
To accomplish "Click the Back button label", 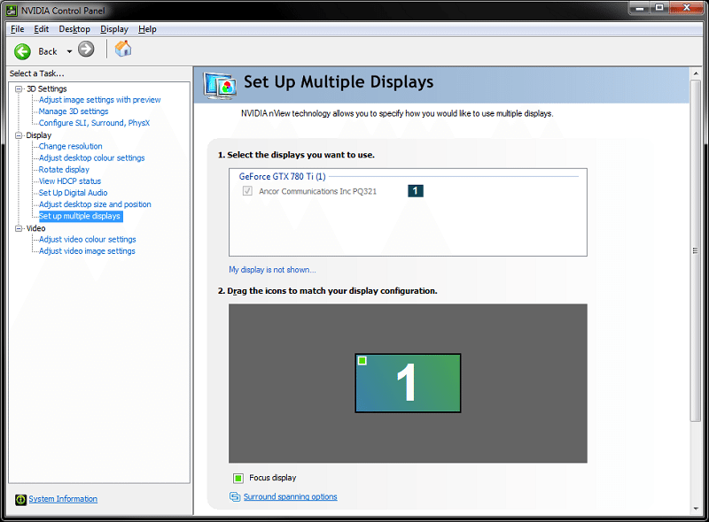I will point(48,51).
